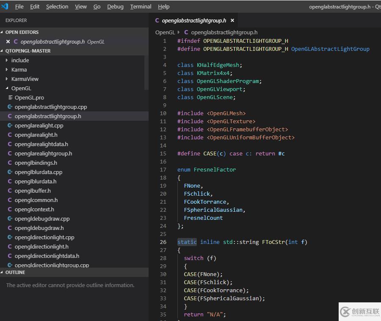The width and height of the screenshot is (381, 321).
Task: Click the explorer file tree scrollbar
Action: pos(146,72)
